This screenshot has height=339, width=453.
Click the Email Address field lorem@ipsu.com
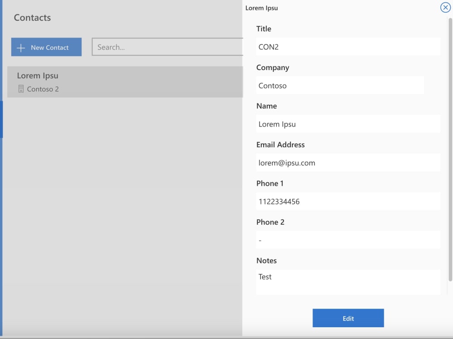pos(348,162)
